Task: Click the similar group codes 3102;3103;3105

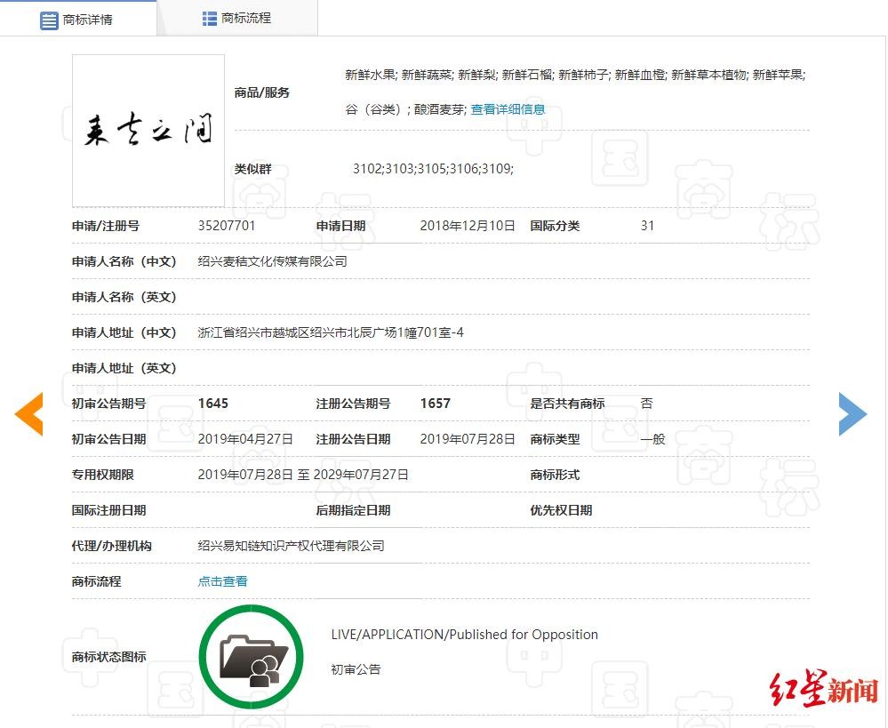Action: (433, 168)
